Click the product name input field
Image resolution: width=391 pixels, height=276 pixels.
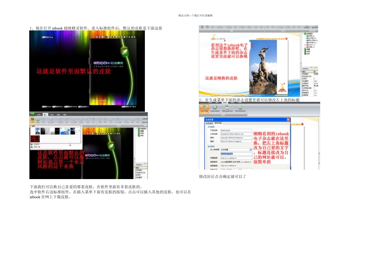(236, 131)
